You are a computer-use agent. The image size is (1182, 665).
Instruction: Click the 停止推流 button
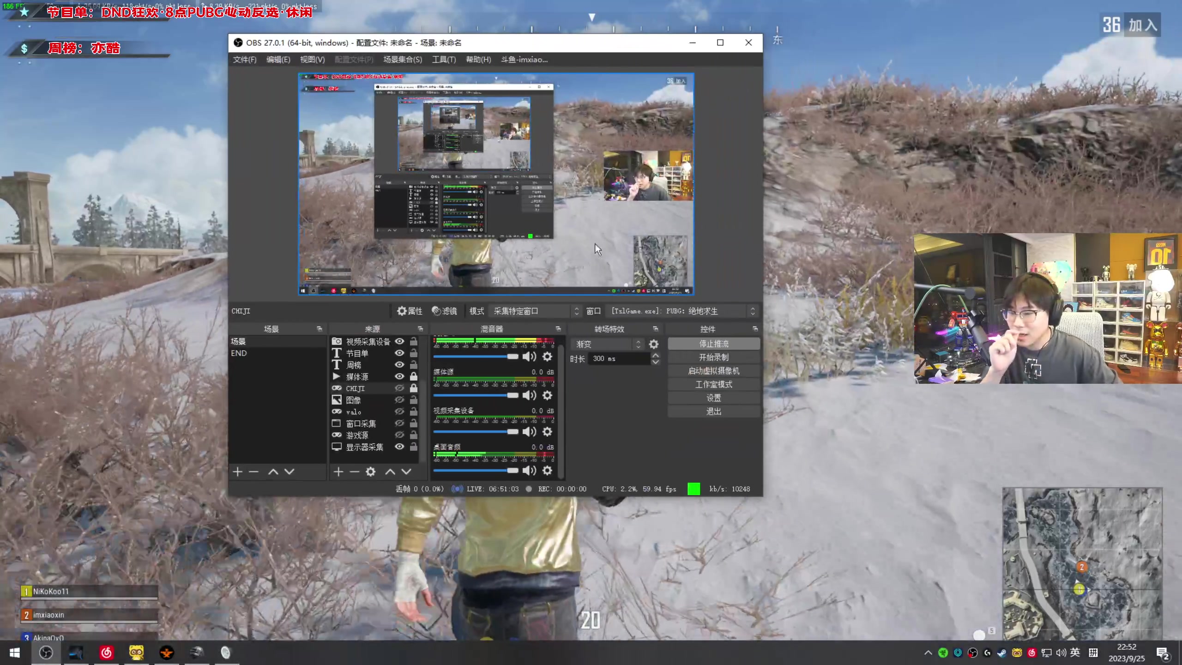point(713,344)
